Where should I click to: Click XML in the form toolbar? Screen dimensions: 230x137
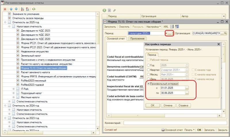click(166, 27)
